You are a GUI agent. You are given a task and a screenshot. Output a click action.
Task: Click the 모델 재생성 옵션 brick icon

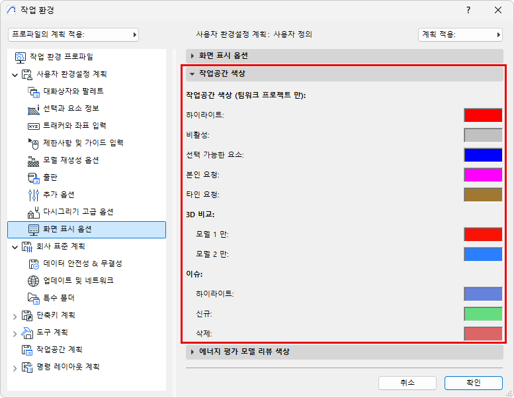pyautogui.click(x=34, y=161)
